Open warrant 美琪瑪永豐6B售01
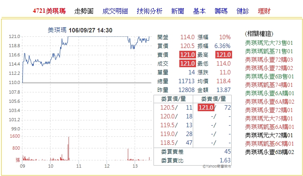This screenshot has height=176, width=303. point(269,76)
